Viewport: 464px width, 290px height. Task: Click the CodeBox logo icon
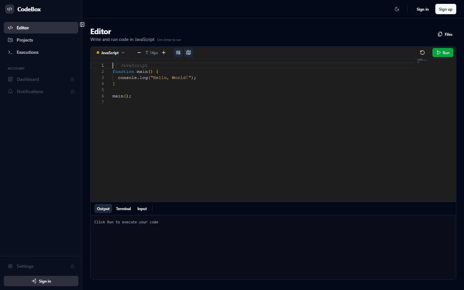coord(10,9)
